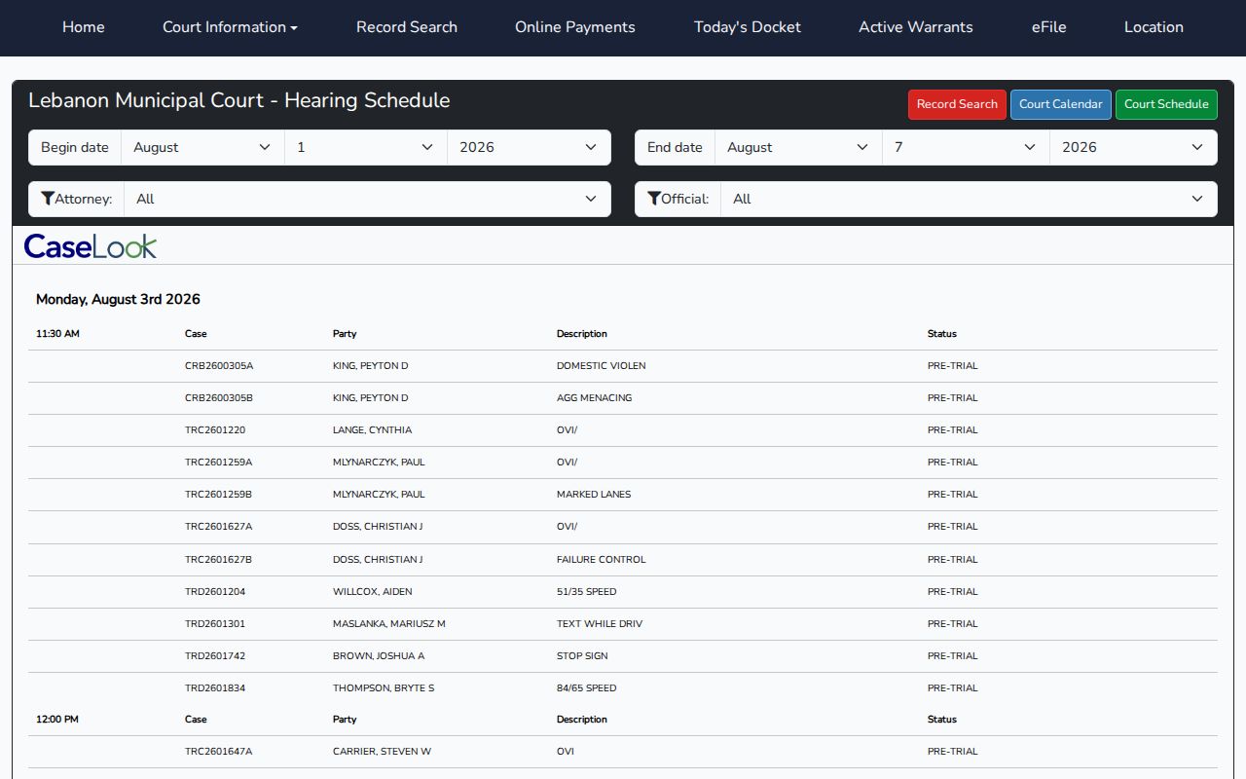Open the End date day dropdown
Screen dimensions: 1246x779
[966, 147]
